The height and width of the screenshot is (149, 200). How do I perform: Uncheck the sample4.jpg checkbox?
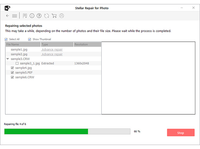click(x=12, y=68)
